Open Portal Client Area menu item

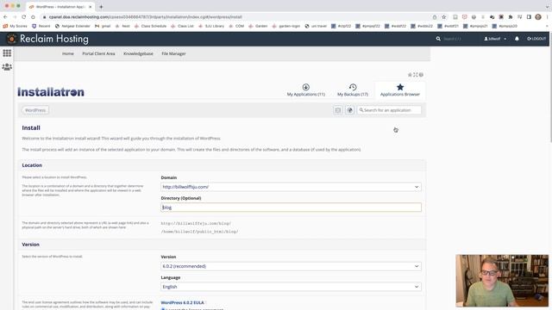click(98, 53)
